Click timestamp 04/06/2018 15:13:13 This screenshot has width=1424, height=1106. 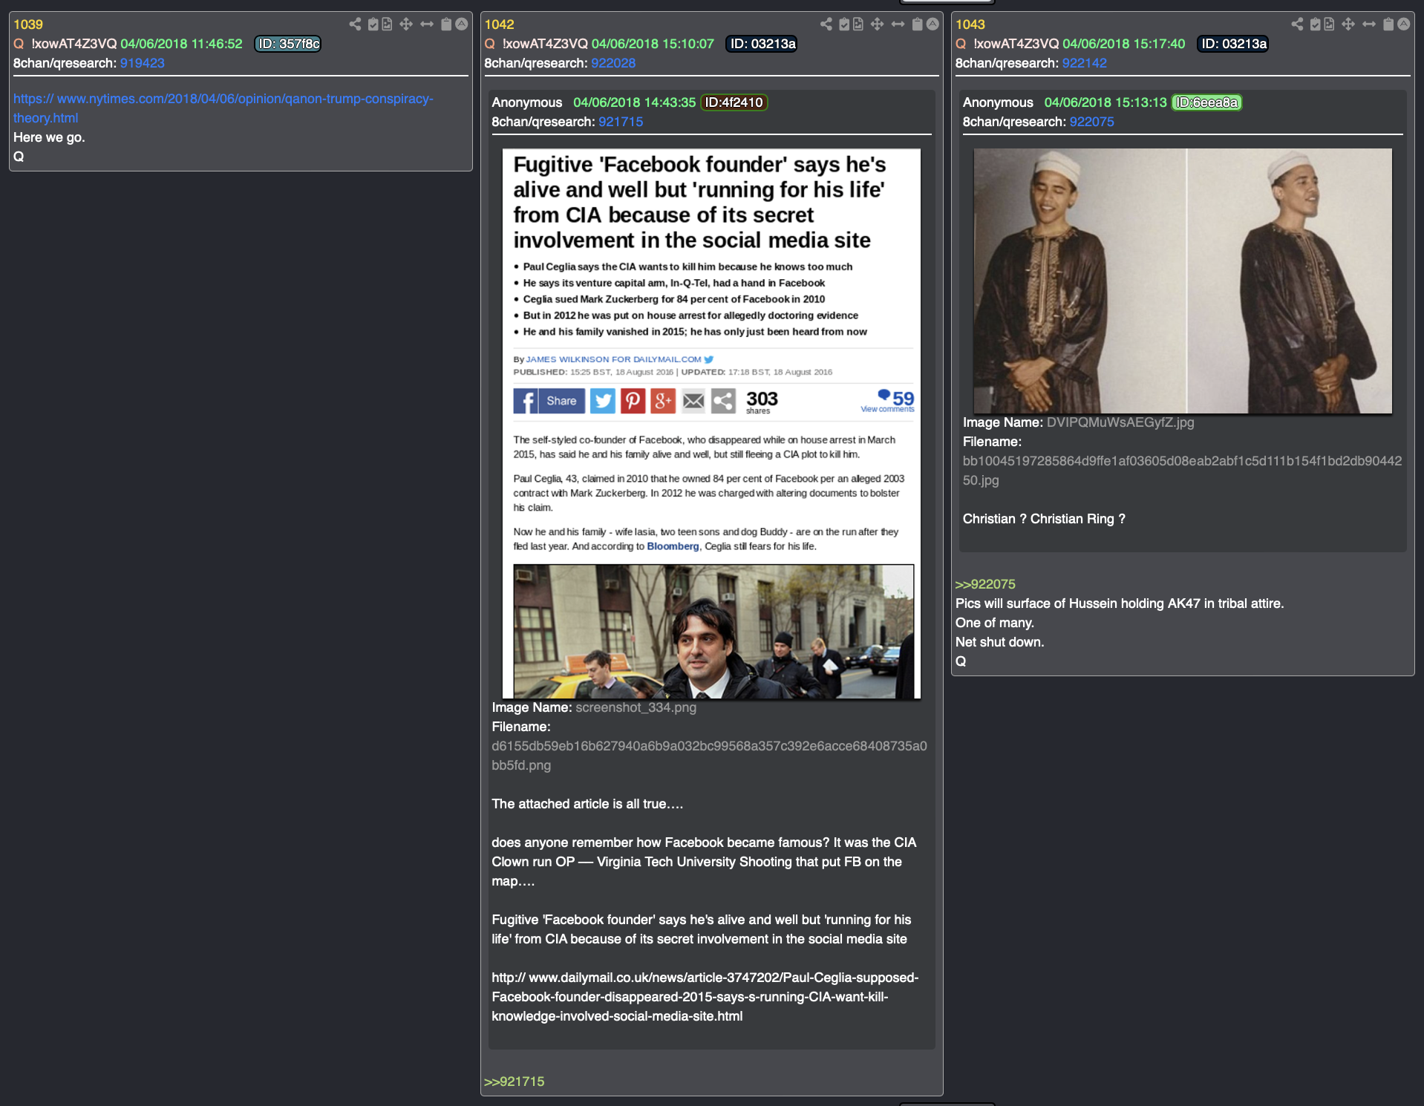(x=1105, y=102)
